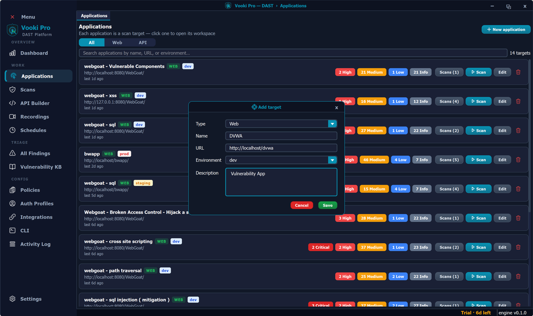
Task: Click 2 Low badge on path traversal
Action: 398,276
